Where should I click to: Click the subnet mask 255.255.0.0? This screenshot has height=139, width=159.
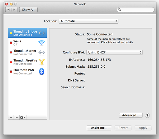point(96,67)
